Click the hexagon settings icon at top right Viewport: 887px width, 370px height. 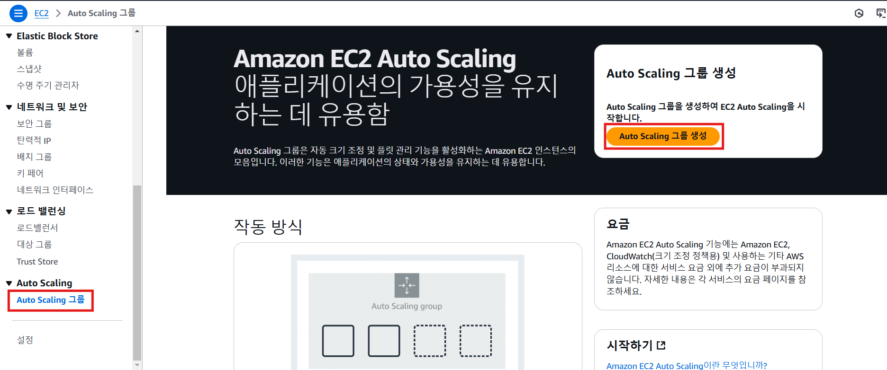pyautogui.click(x=859, y=13)
